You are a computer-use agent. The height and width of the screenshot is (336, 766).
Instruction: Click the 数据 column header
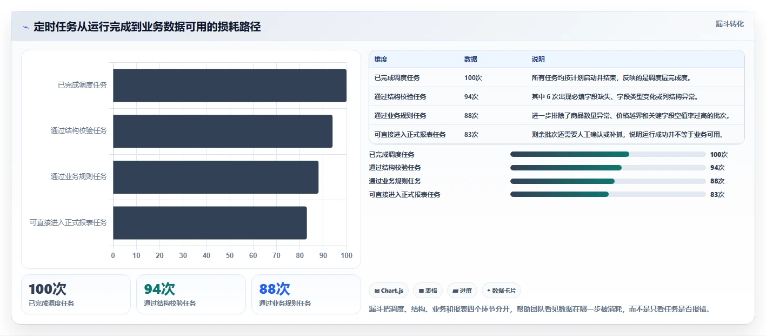pyautogui.click(x=471, y=60)
